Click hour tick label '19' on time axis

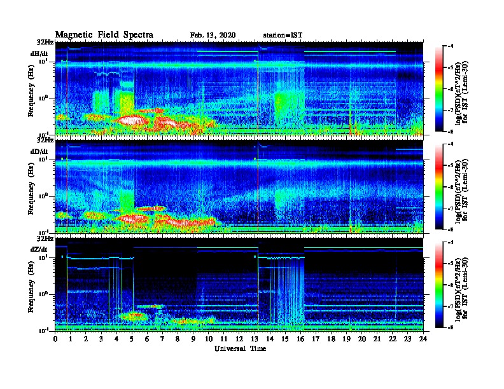pyautogui.click(x=346, y=339)
